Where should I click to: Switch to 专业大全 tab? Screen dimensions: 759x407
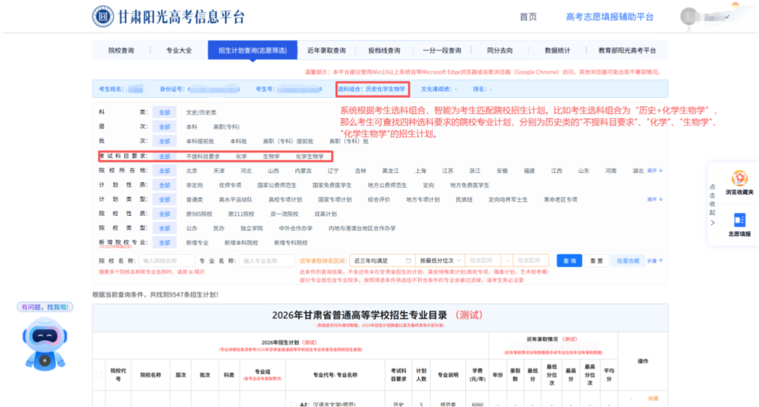tap(179, 51)
